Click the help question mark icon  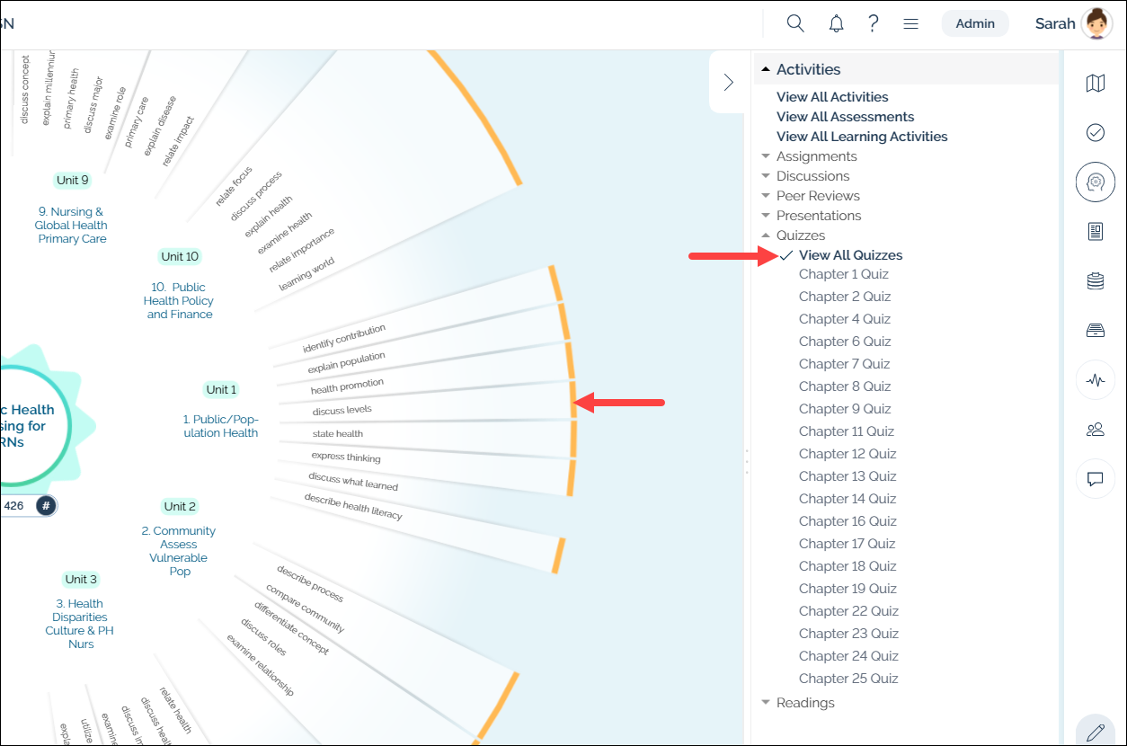873,23
